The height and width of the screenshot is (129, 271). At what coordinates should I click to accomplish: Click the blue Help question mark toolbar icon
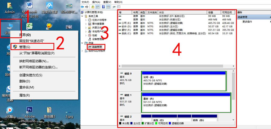(103, 7)
